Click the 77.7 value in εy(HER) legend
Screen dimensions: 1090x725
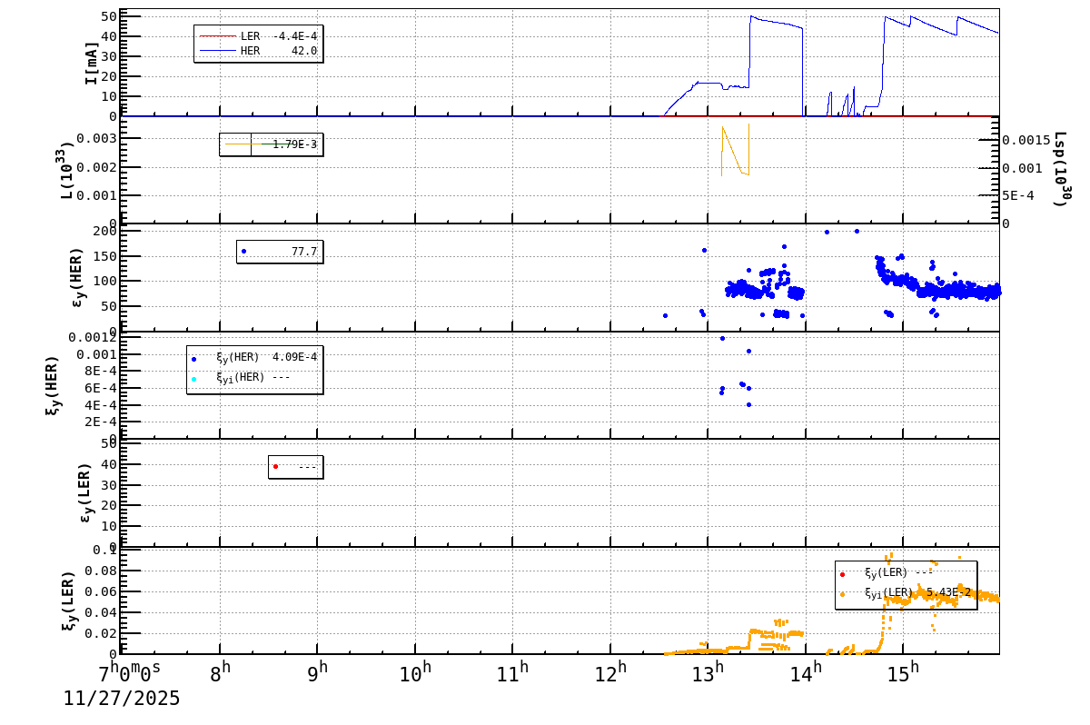[302, 252]
